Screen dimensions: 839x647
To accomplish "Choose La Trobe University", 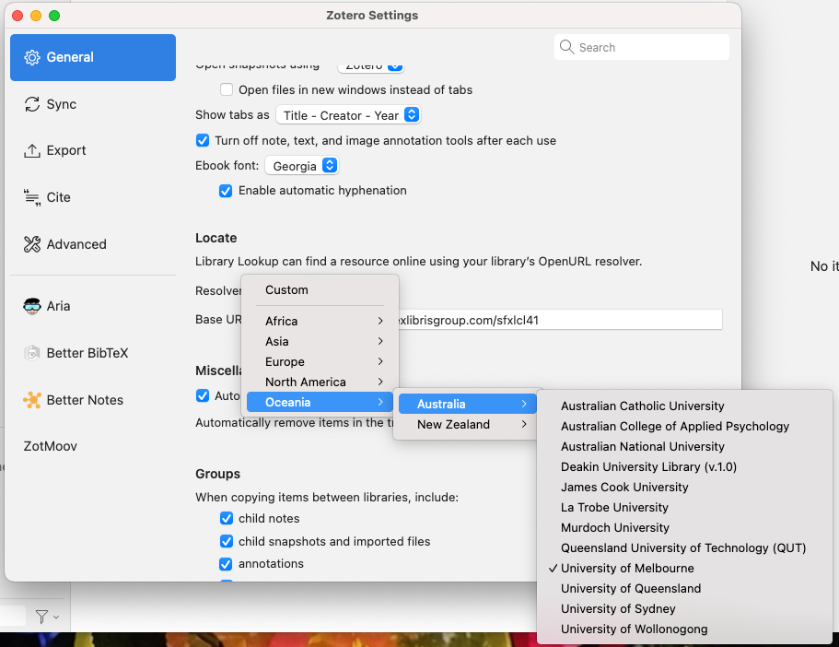I will (685, 507).
